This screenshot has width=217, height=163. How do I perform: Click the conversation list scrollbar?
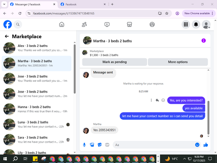coord(75,69)
